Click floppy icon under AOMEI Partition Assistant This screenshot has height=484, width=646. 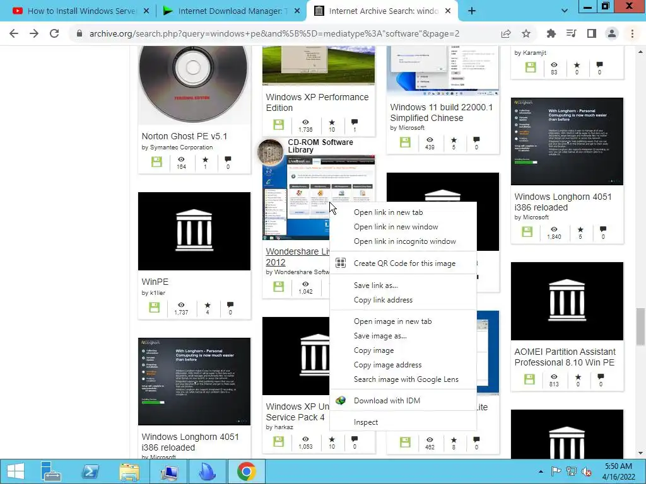coord(529,379)
